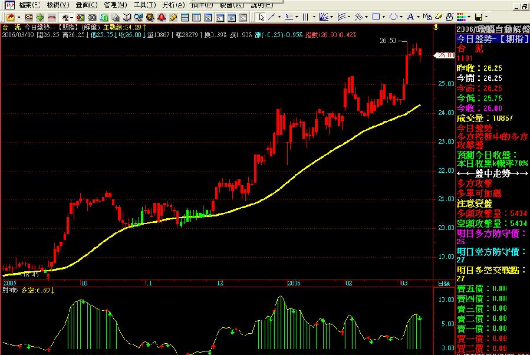Image resolution: width=530 pixels, height=355 pixels.
Task: Expand dropdown next to the save icon
Action: tap(486, 17)
